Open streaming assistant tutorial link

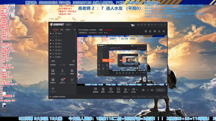(x=58, y=97)
